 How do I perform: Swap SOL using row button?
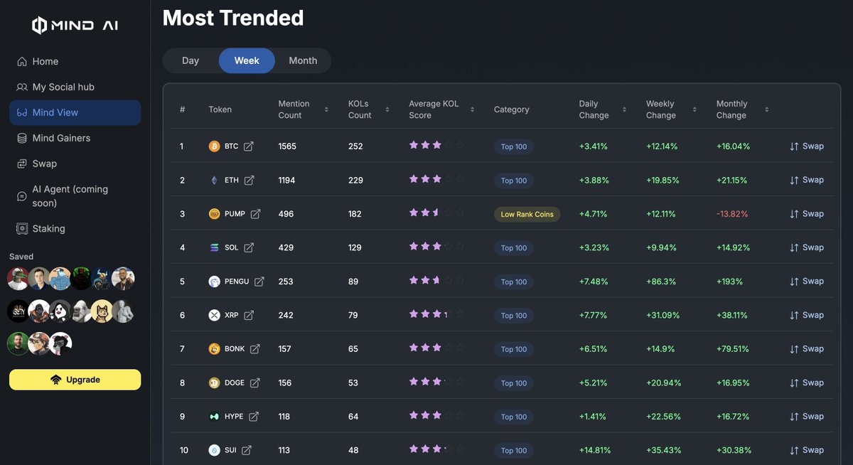click(807, 248)
